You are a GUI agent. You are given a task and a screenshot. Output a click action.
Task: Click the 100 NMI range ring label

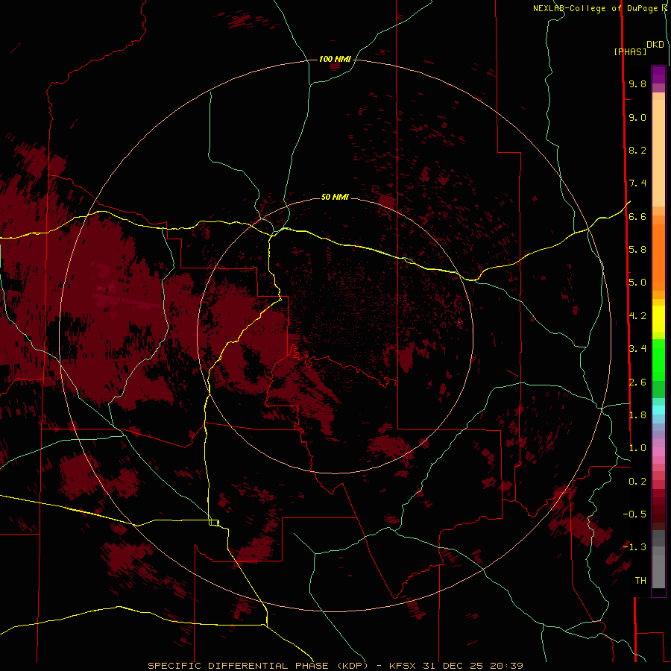[x=335, y=59]
